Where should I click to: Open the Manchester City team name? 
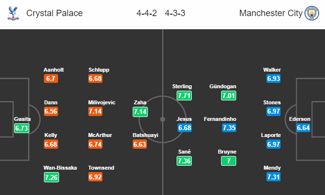[x=271, y=13]
